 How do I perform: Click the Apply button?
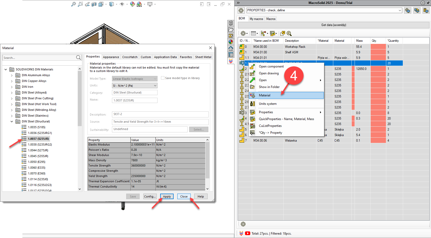(x=167, y=196)
